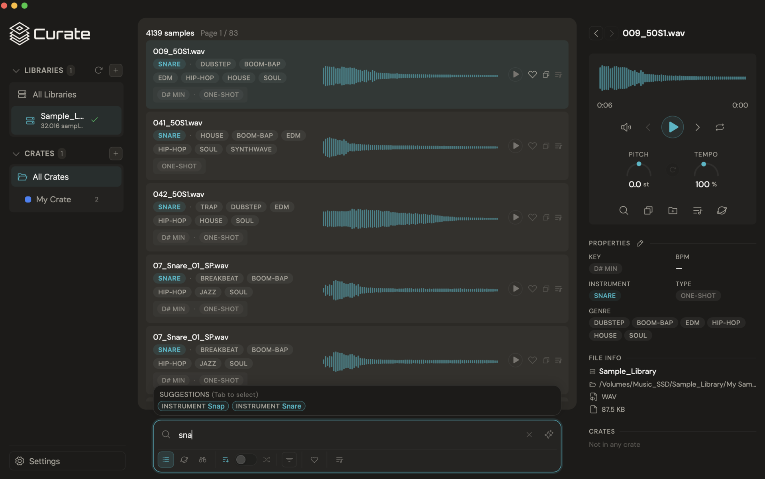Favorite the 041_50S1.wav sample

[532, 146]
